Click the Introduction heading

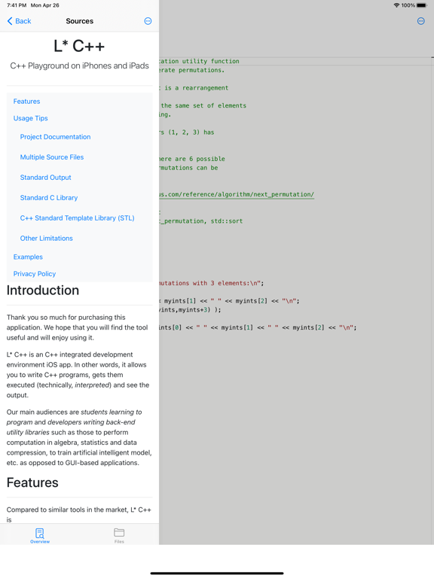click(43, 291)
